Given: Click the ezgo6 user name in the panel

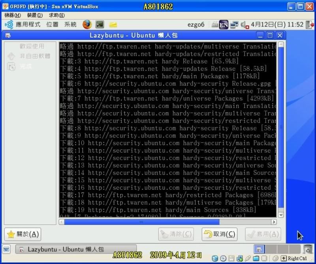Looking at the screenshot, I should coord(196,25).
